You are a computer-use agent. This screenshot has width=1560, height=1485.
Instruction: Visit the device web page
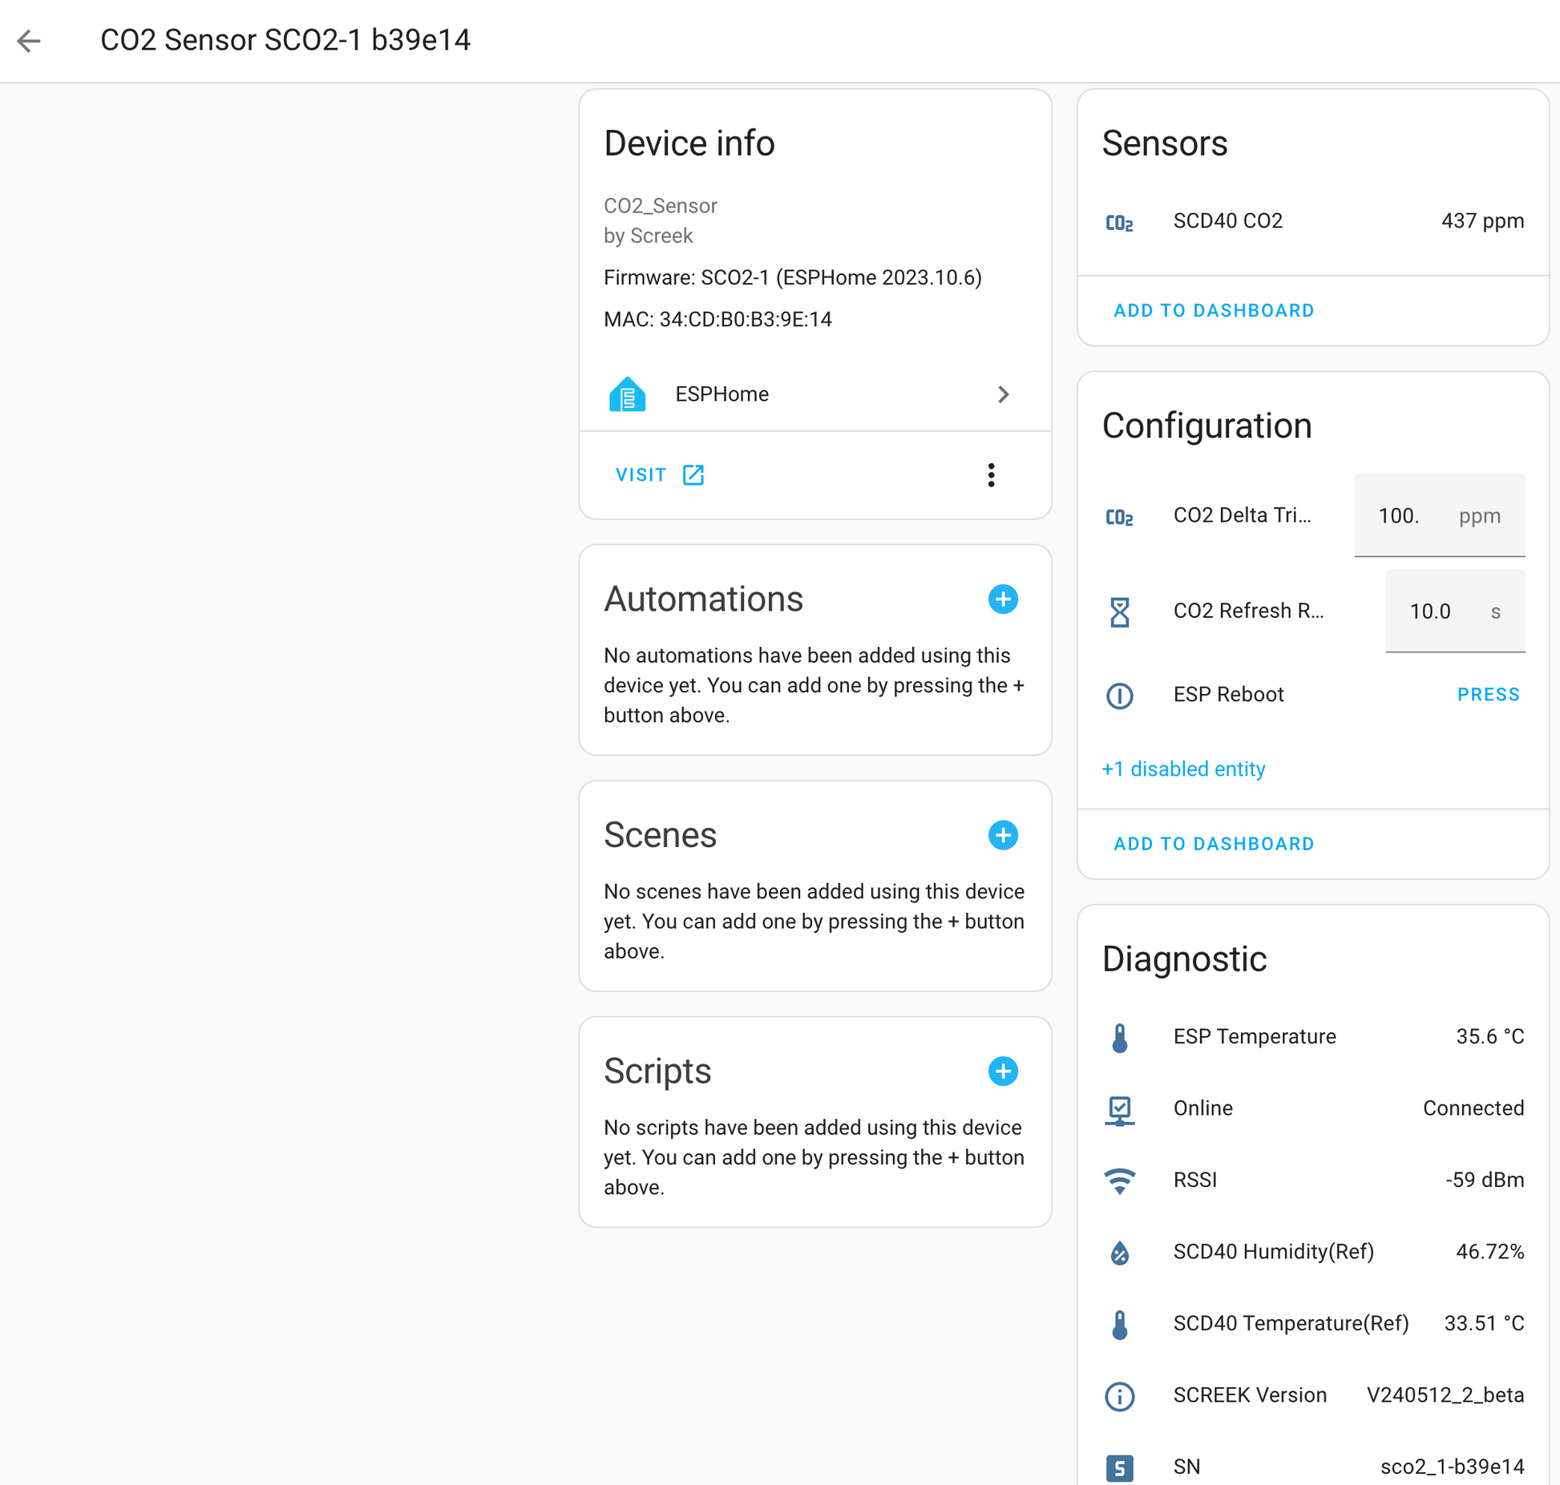[x=660, y=475]
